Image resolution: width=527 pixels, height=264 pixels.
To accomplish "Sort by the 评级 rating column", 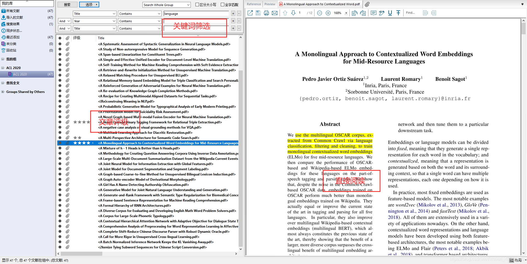I will pos(77,38).
